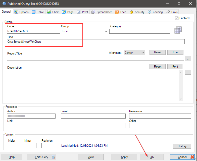Click the View button
Screen dimensions: 197x161
pos(91,157)
